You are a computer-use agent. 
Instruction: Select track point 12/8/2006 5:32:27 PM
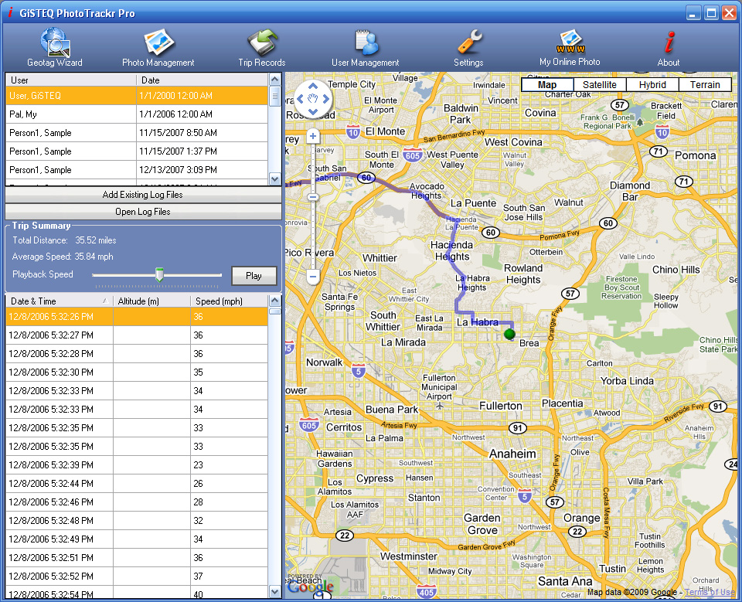click(x=137, y=335)
